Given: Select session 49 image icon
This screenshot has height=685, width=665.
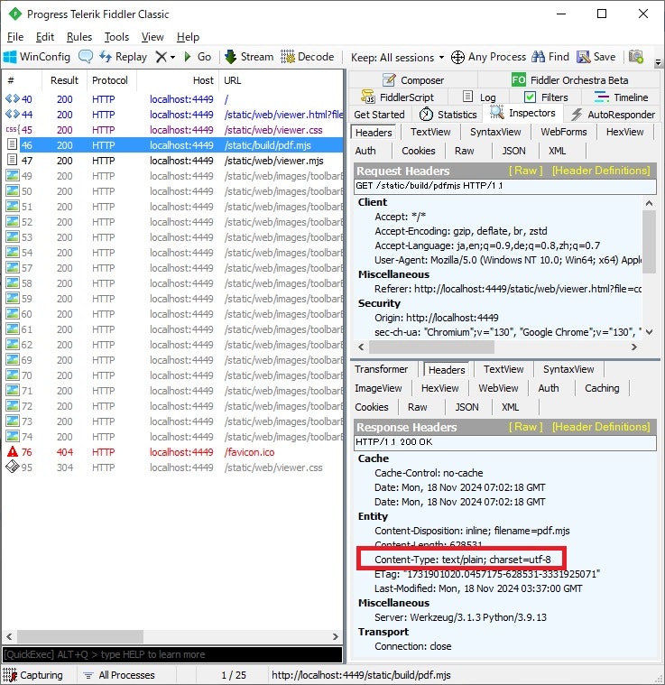Looking at the screenshot, I should click(13, 176).
